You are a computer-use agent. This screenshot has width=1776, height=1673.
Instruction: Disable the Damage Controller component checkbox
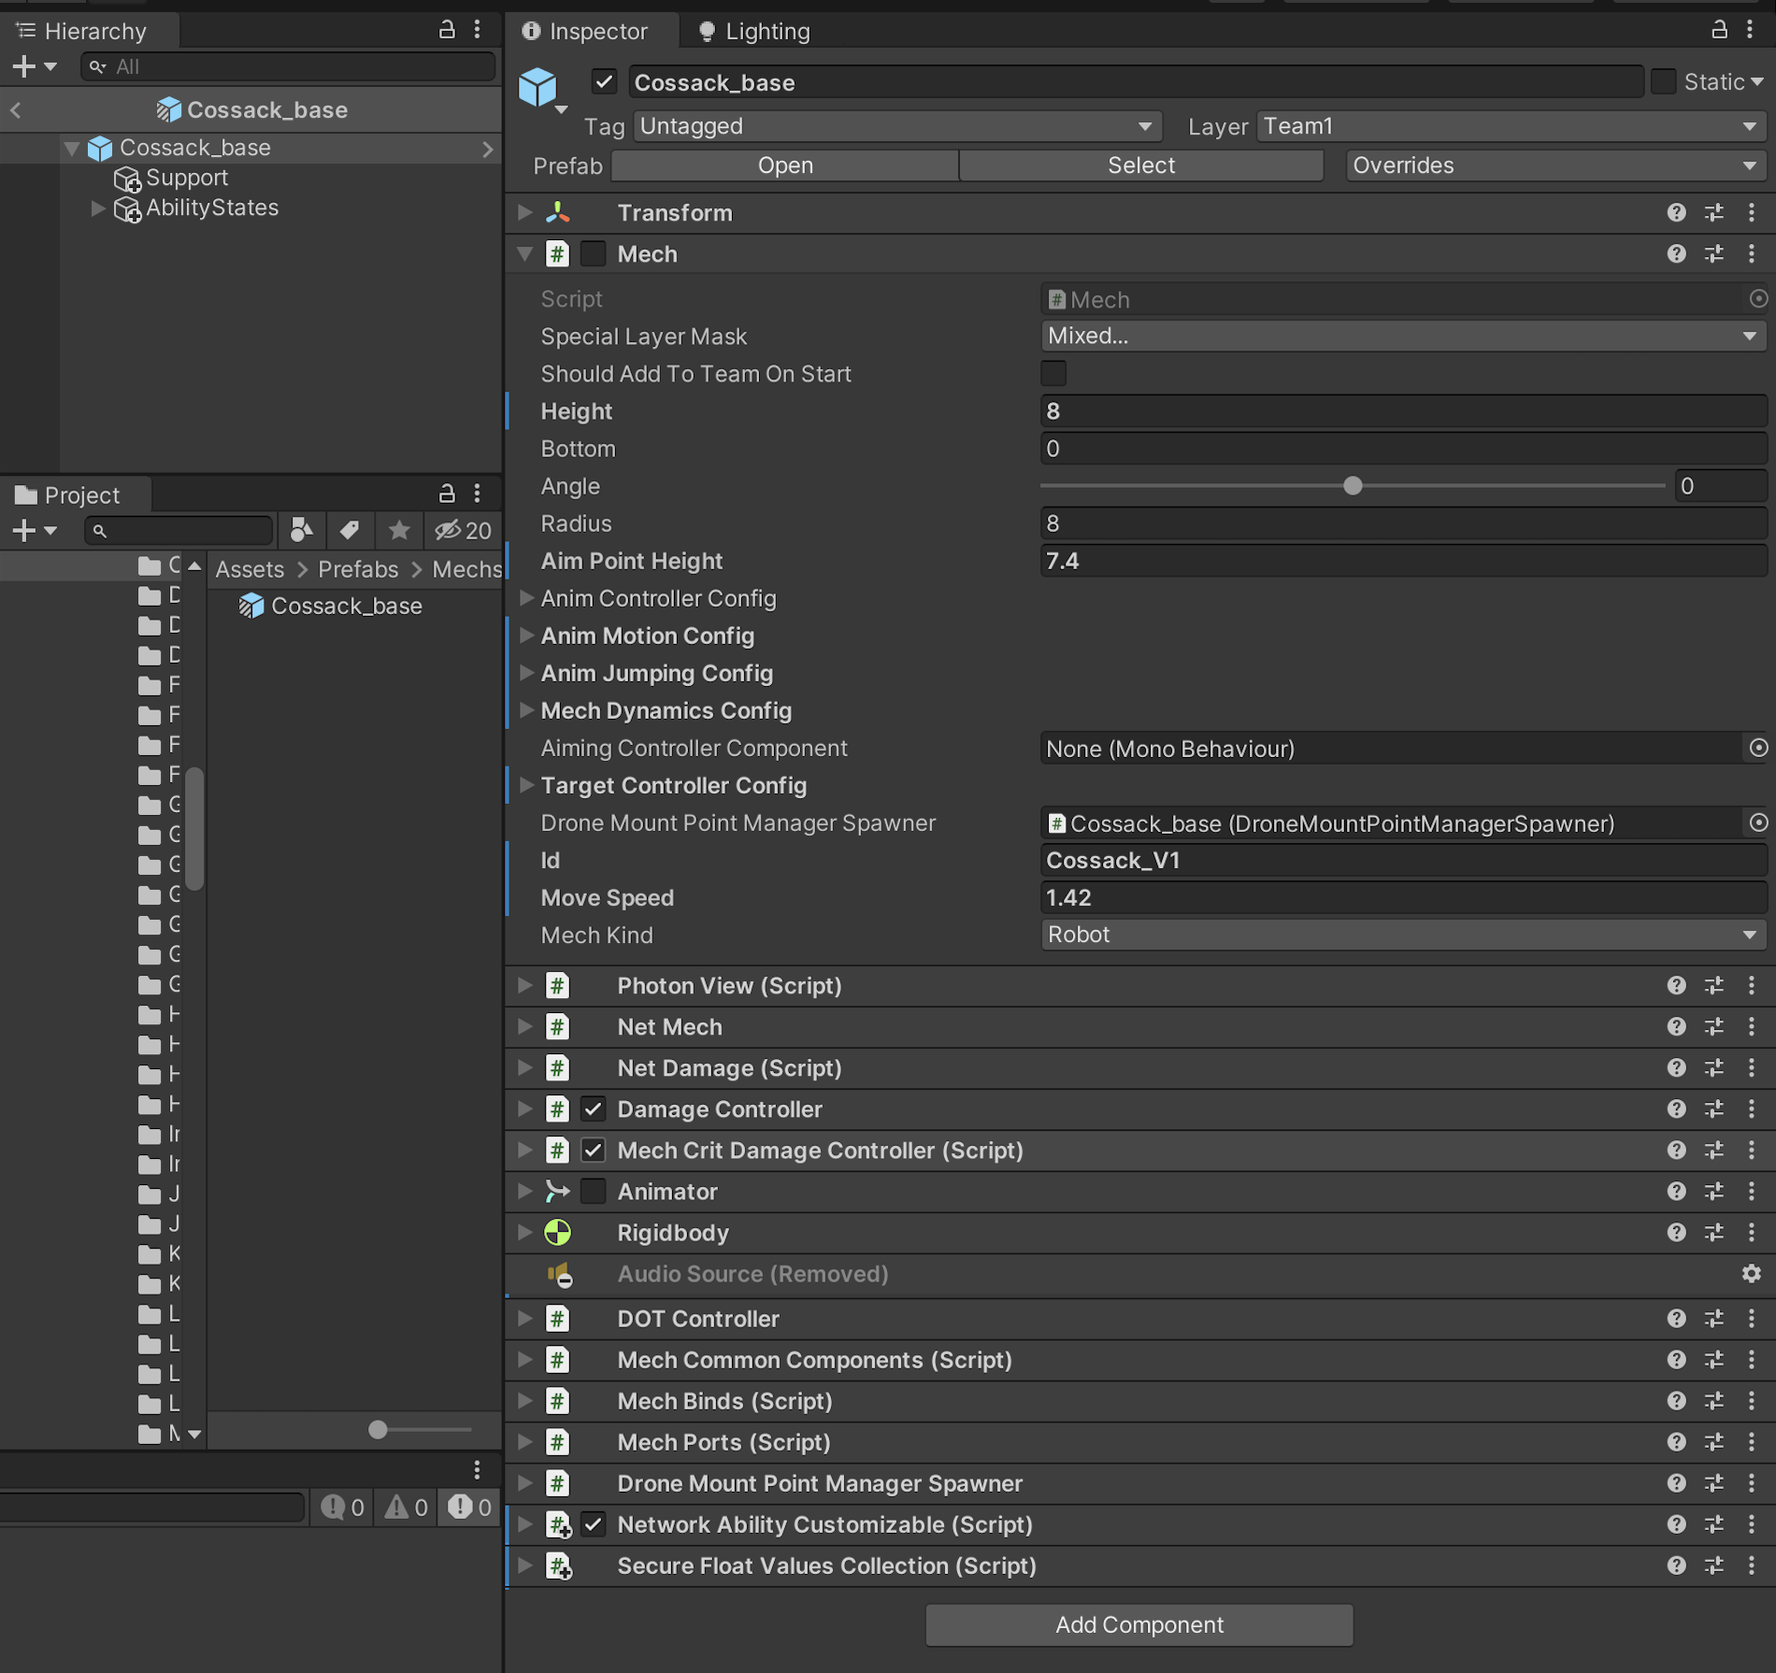[x=594, y=1109]
